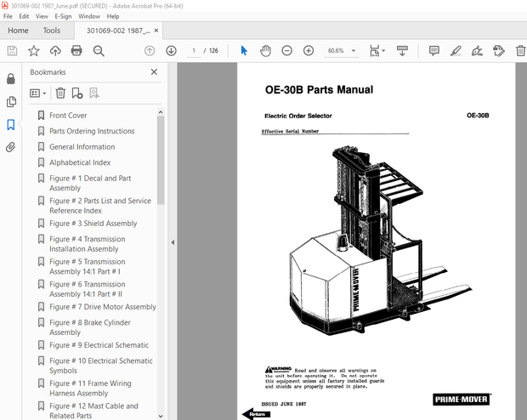Open fit page scrolling options icon
This screenshot has height=420, width=527.
click(377, 51)
